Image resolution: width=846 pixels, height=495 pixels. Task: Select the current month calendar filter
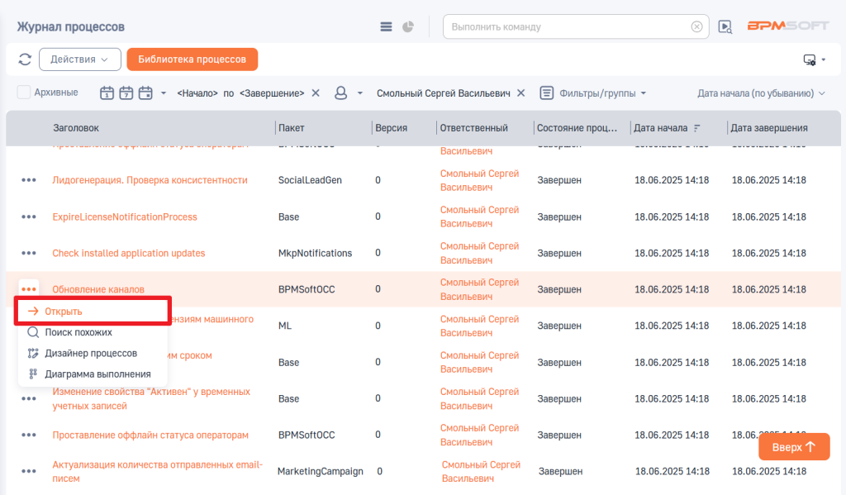[145, 93]
